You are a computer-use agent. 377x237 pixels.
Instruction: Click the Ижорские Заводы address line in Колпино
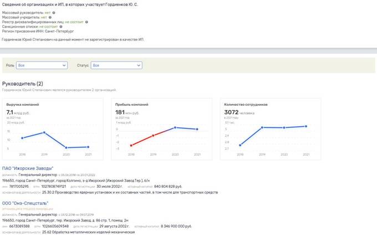pyautogui.click(x=76, y=181)
